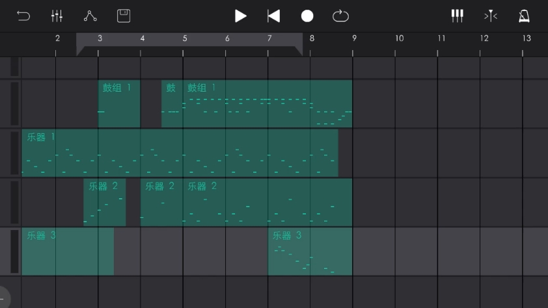Open the piano keyboard icon
This screenshot has width=548, height=308.
click(x=457, y=16)
